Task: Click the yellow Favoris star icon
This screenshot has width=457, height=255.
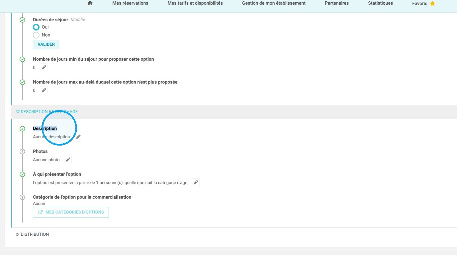Action: 432,4
